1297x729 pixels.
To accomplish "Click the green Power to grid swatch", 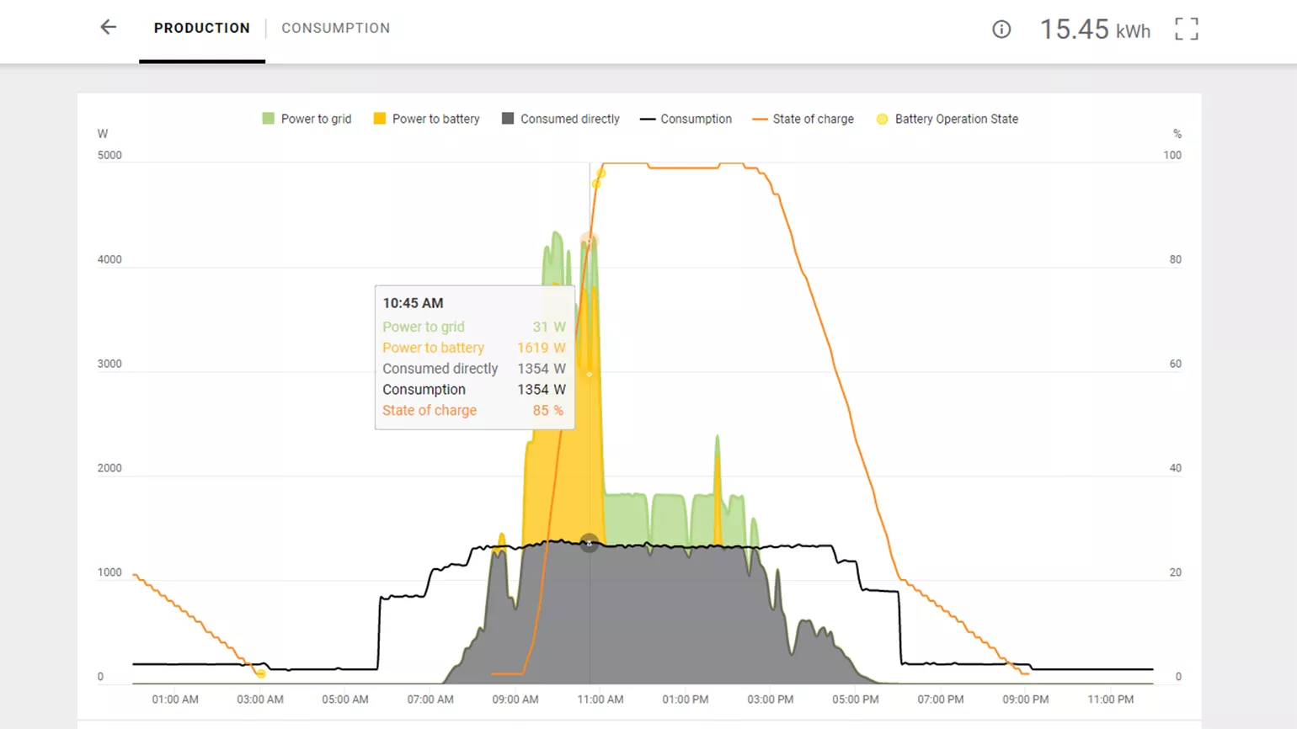I will tap(269, 119).
